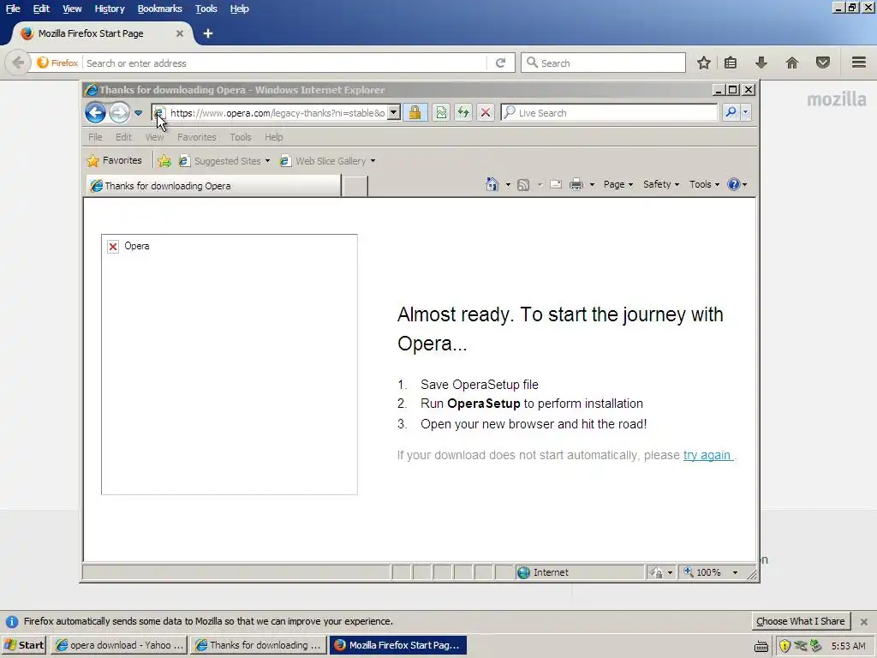The width and height of the screenshot is (877, 658).
Task: Open IE View menu
Action: pyautogui.click(x=154, y=137)
